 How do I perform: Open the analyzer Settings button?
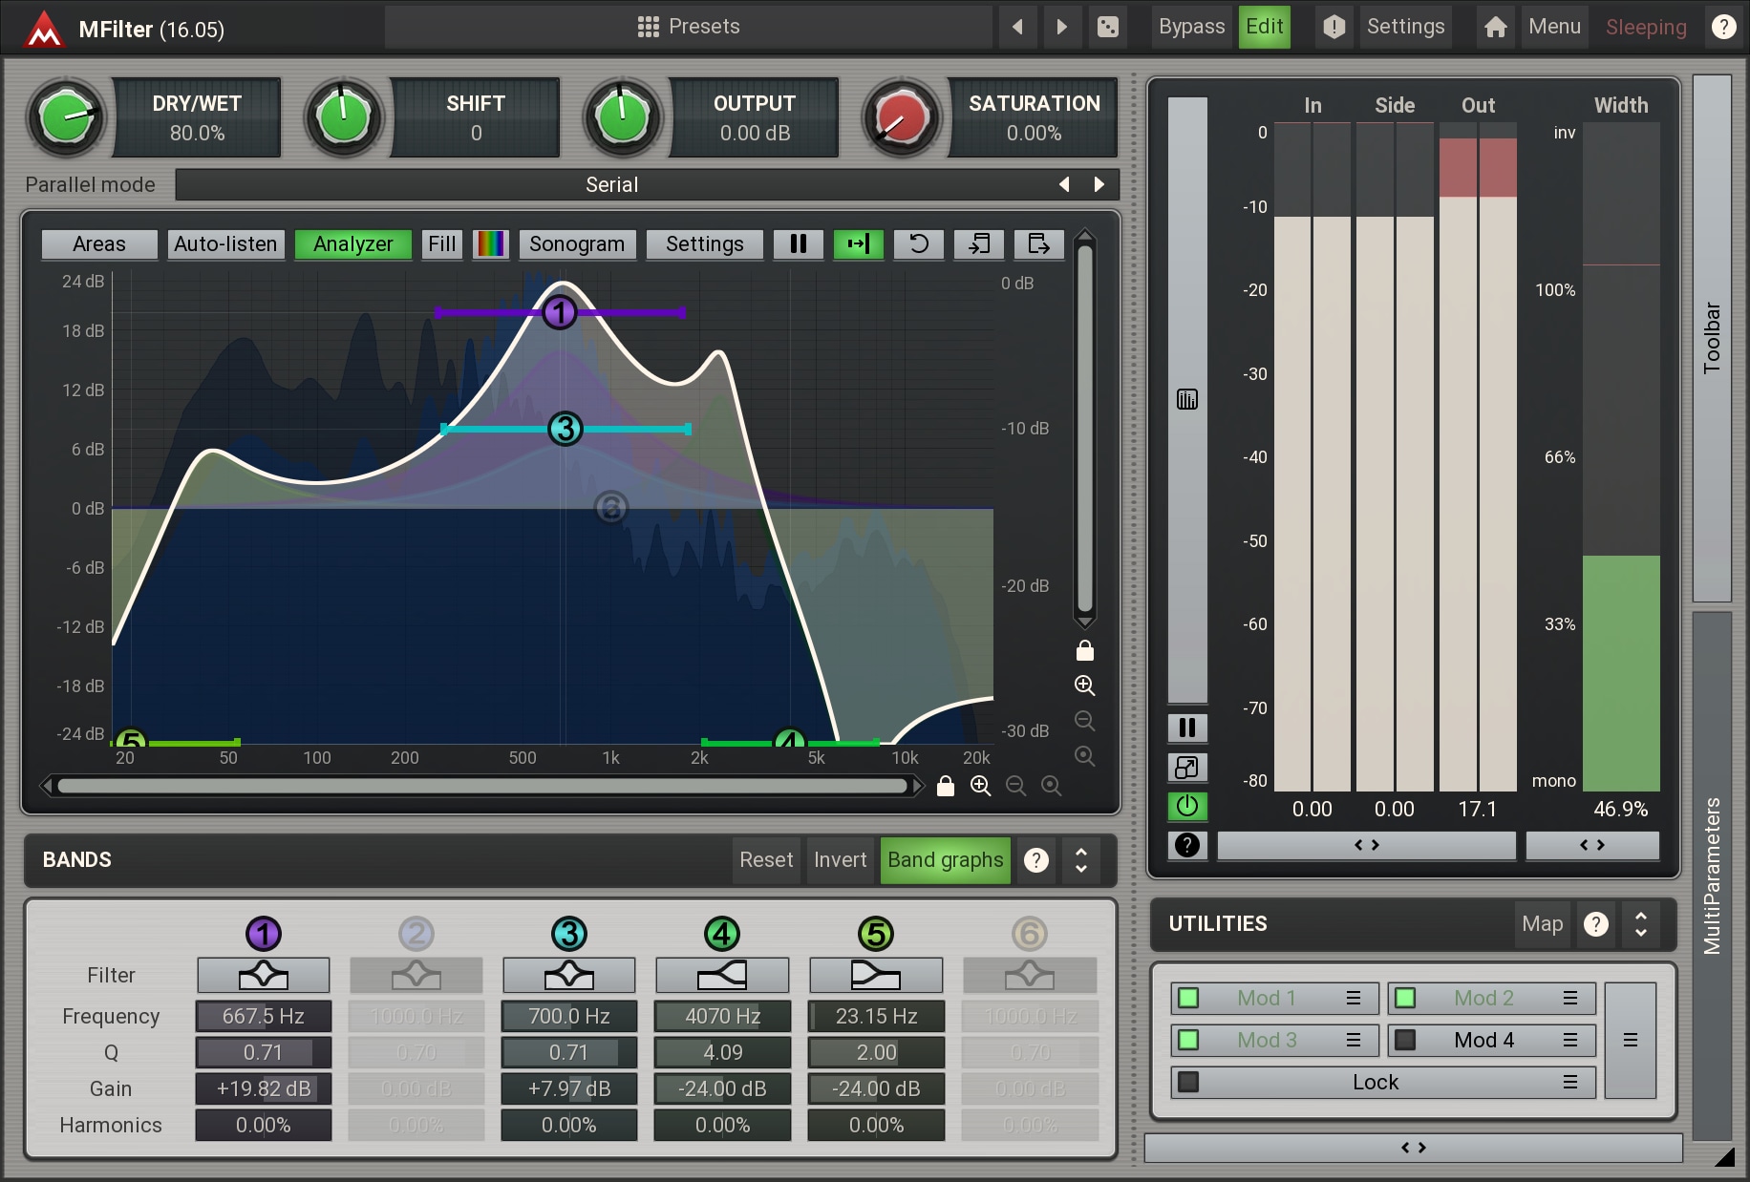coord(705,244)
